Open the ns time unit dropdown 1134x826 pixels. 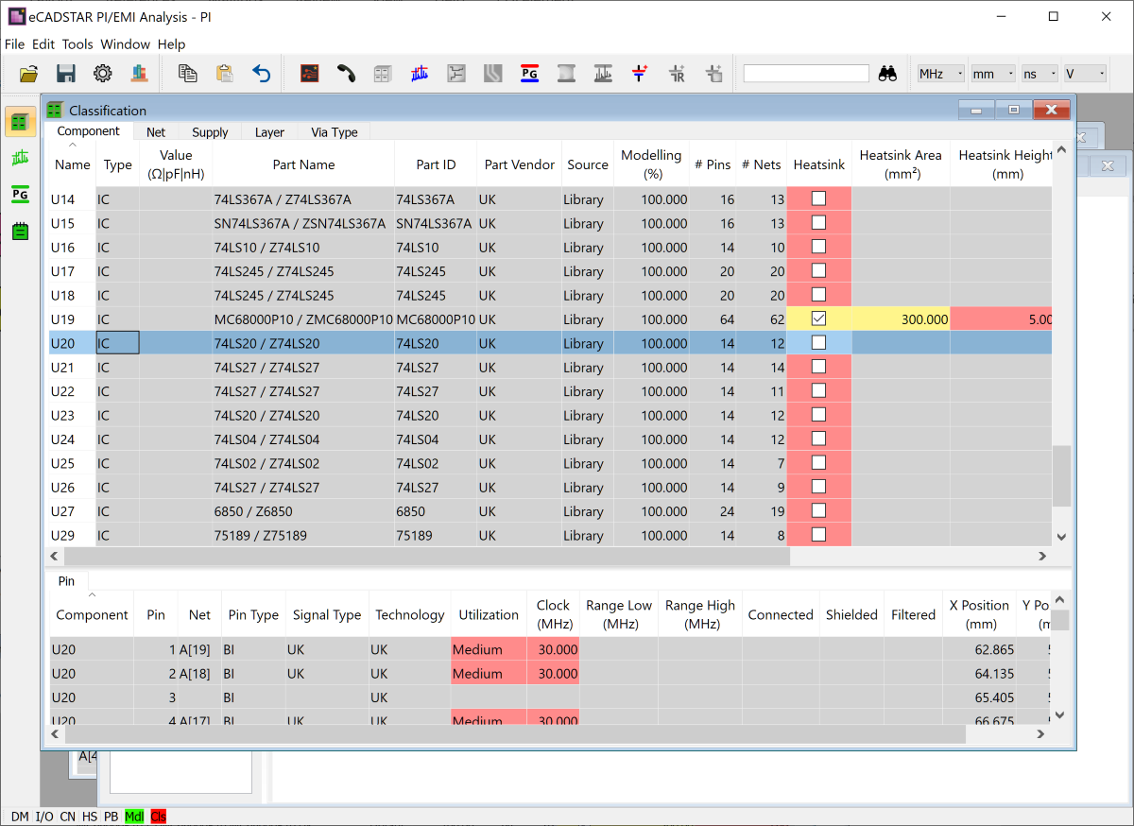[x=1039, y=74]
